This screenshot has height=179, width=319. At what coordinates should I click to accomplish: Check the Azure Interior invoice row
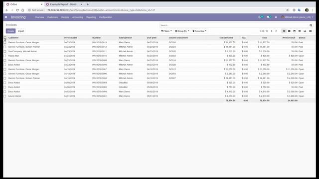click(5, 96)
